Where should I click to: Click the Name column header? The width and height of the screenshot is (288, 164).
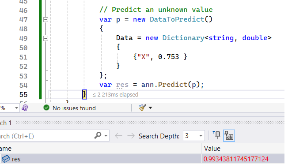101,149
